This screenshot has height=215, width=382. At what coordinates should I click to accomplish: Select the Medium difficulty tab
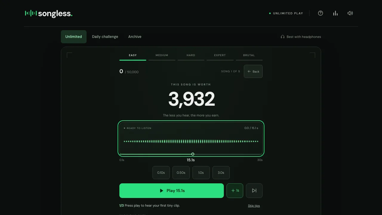(x=162, y=56)
